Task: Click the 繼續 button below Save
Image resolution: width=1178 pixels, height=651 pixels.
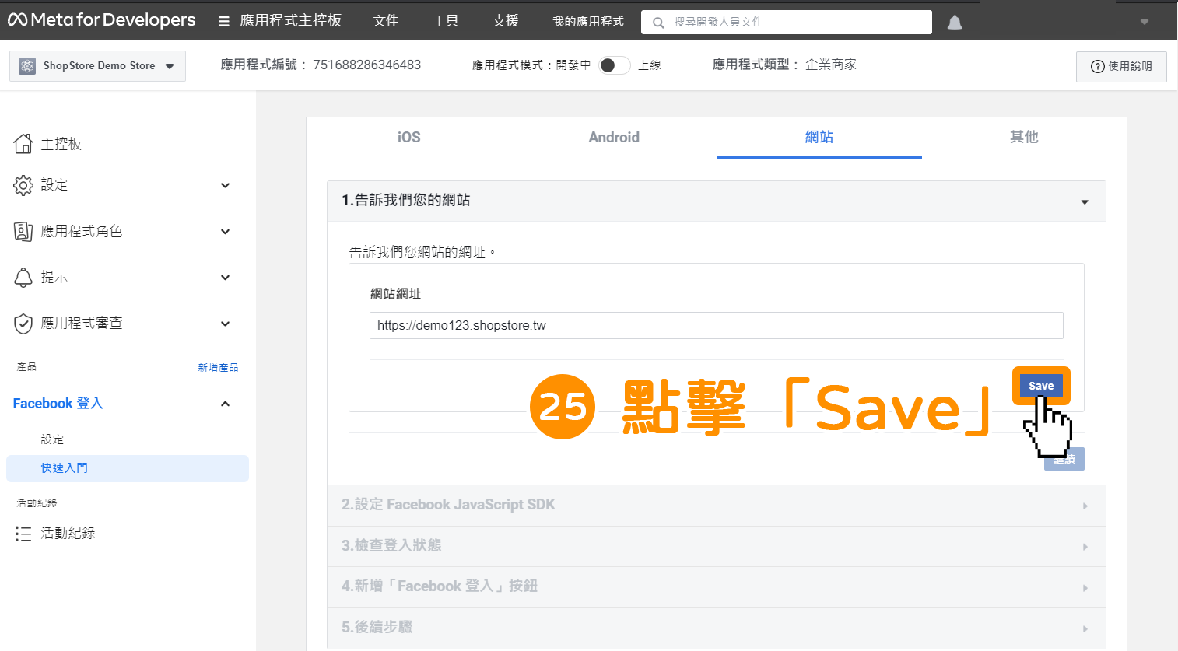Action: click(1064, 459)
